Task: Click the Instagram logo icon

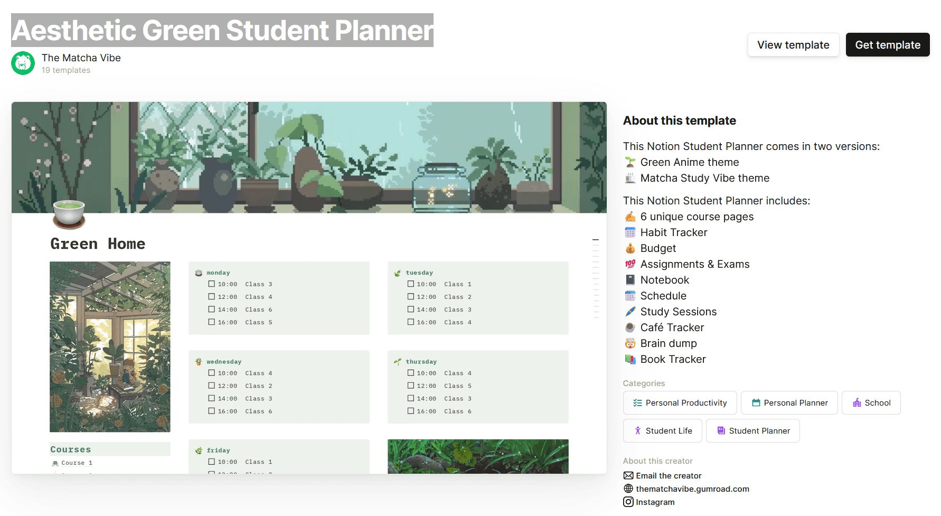Action: pyautogui.click(x=628, y=502)
